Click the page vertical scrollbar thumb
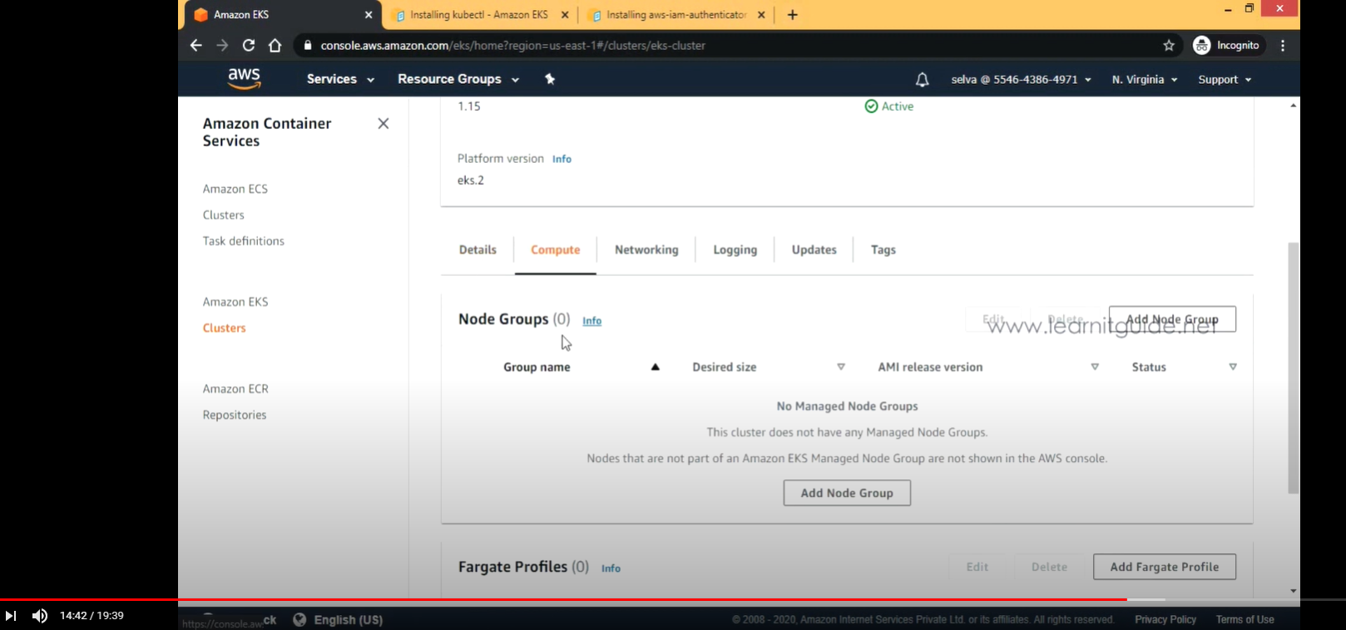 pos(1293,368)
